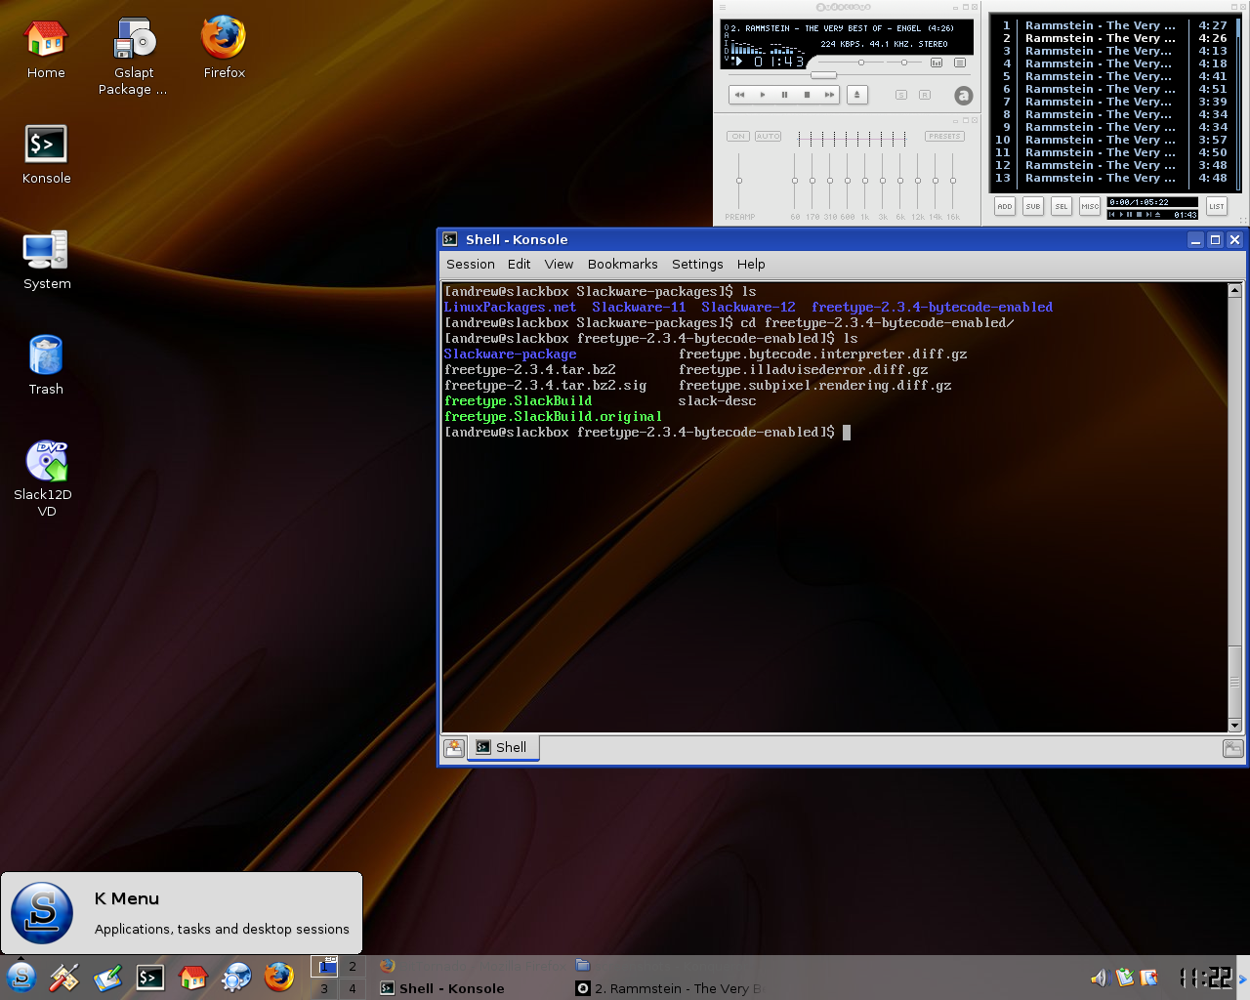Click the Audacious about logo button
The height and width of the screenshot is (1000, 1250).
pos(964,95)
